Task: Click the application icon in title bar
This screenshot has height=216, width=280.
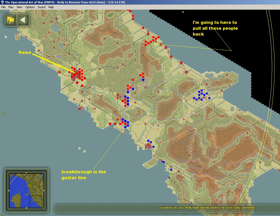Action: (2, 2)
